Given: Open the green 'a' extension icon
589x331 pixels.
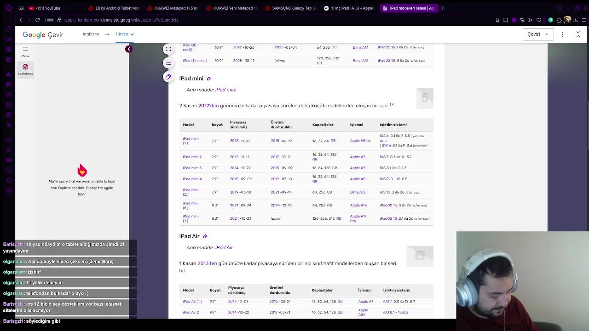Looking at the screenshot, I should click(551, 20).
